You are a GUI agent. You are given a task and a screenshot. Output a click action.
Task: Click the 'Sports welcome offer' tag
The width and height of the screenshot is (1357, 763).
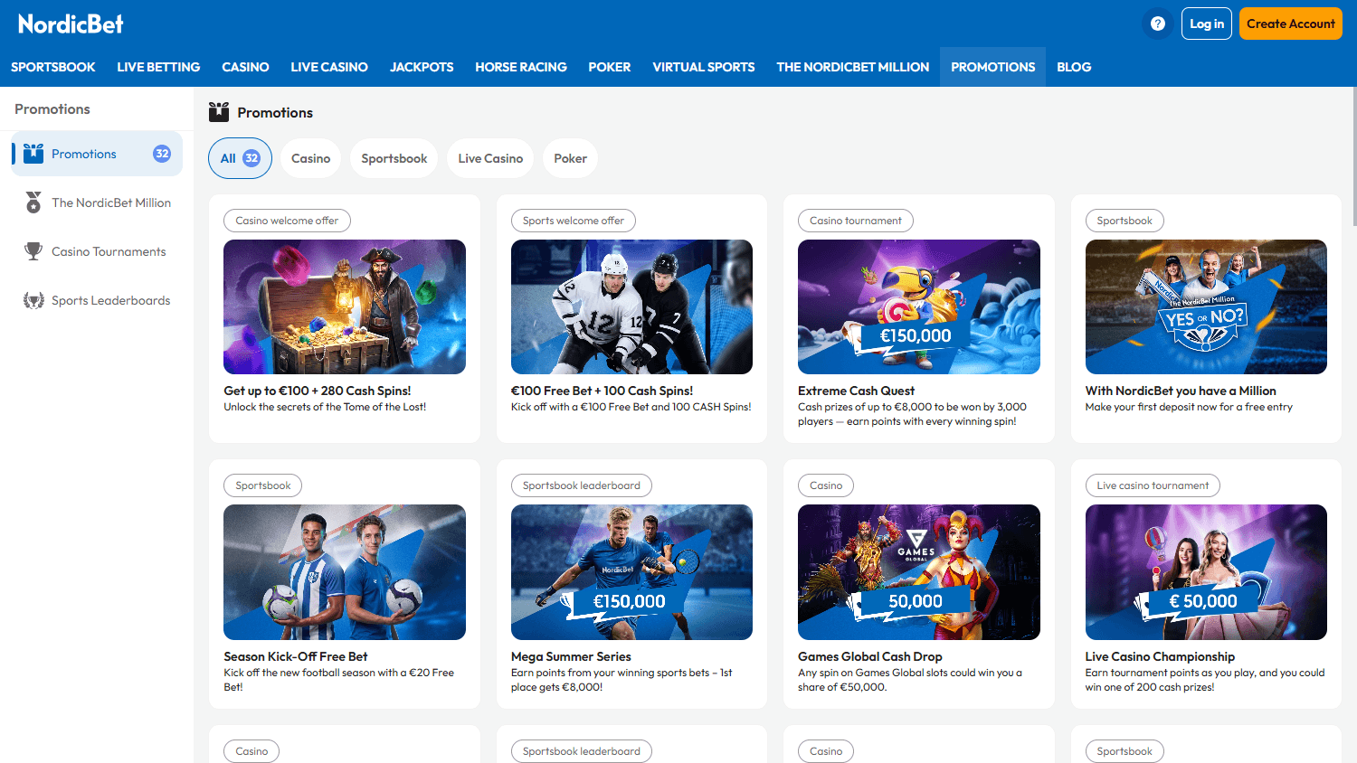pos(574,221)
